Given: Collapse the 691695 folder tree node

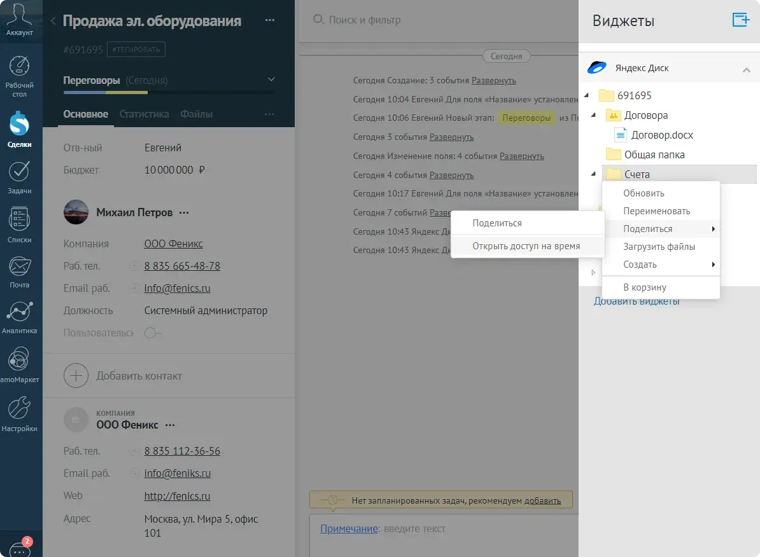Looking at the screenshot, I should tap(587, 95).
